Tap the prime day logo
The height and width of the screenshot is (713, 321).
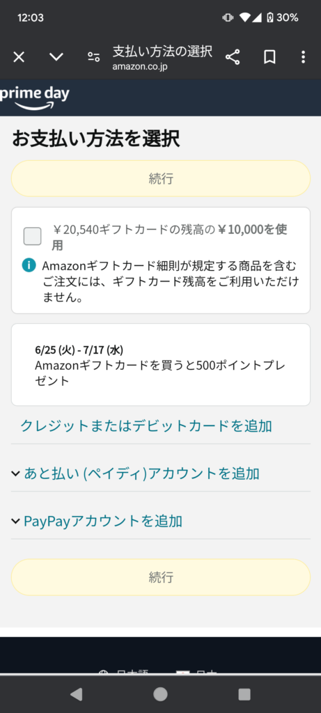[35, 97]
